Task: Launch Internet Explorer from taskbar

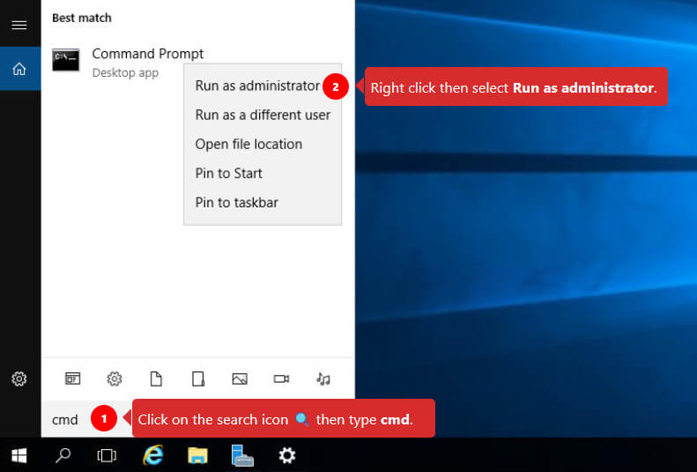Action: click(153, 455)
